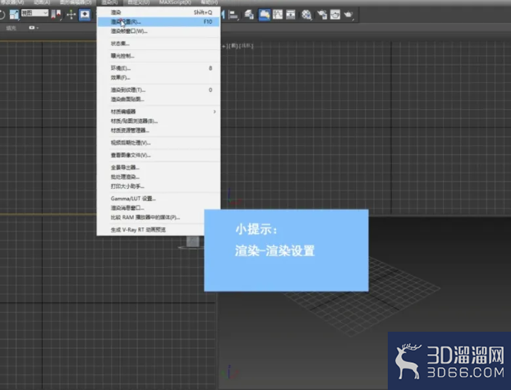Open the Layer Manager icon
The width and height of the screenshot is (511, 390).
click(249, 14)
